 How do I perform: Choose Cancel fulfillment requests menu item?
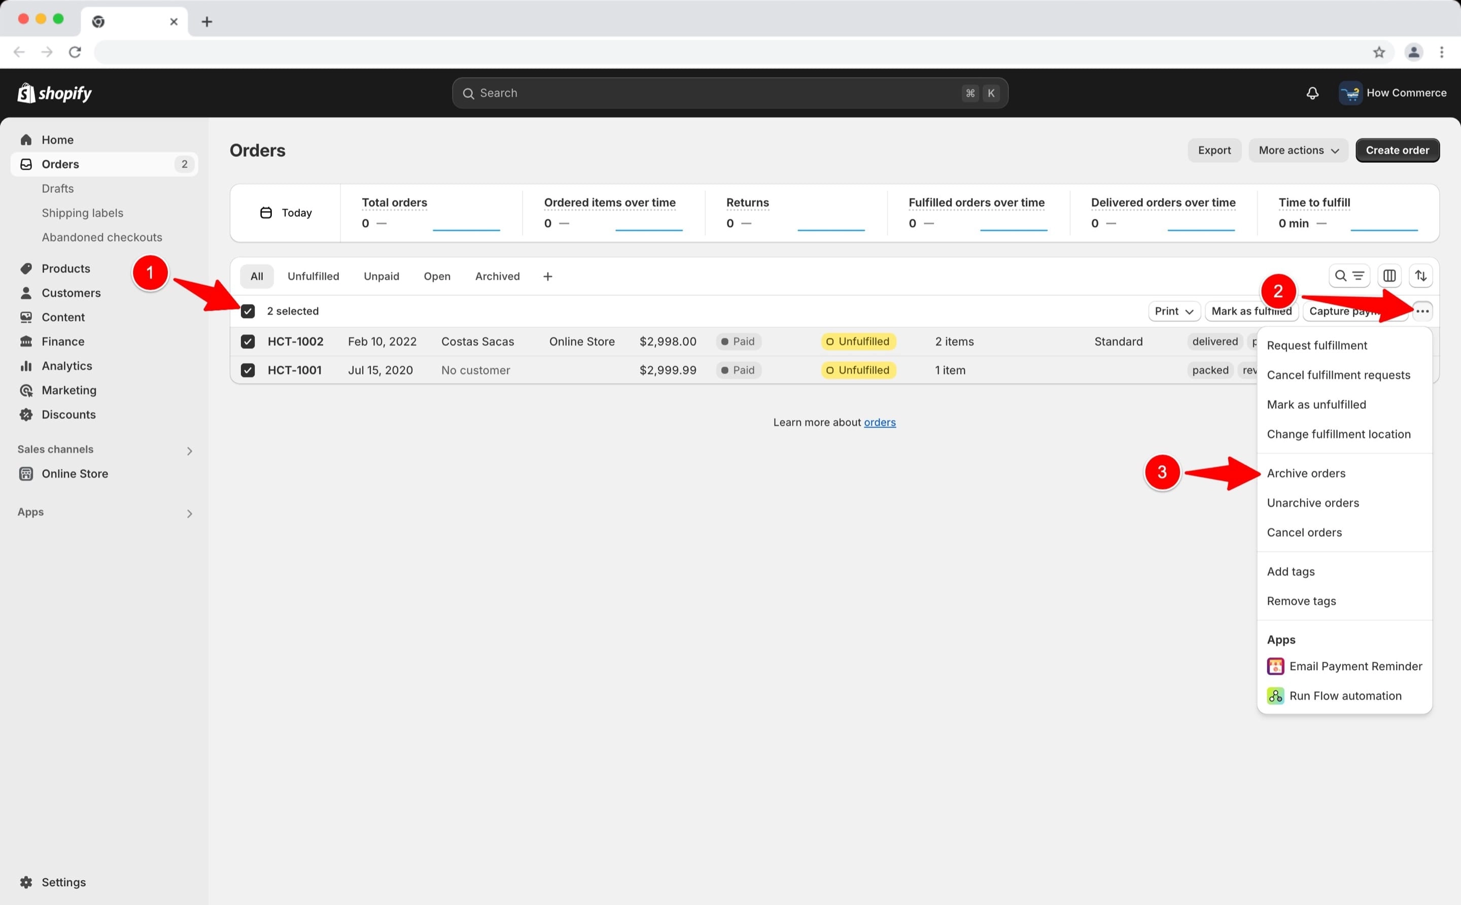(1344, 375)
